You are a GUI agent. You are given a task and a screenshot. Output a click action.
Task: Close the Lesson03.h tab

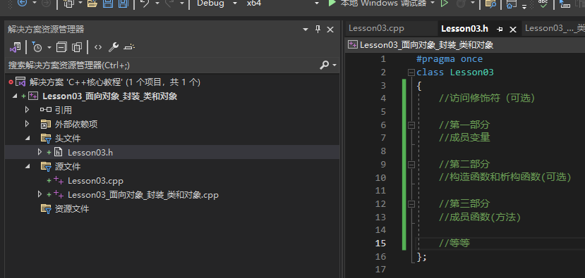513,30
